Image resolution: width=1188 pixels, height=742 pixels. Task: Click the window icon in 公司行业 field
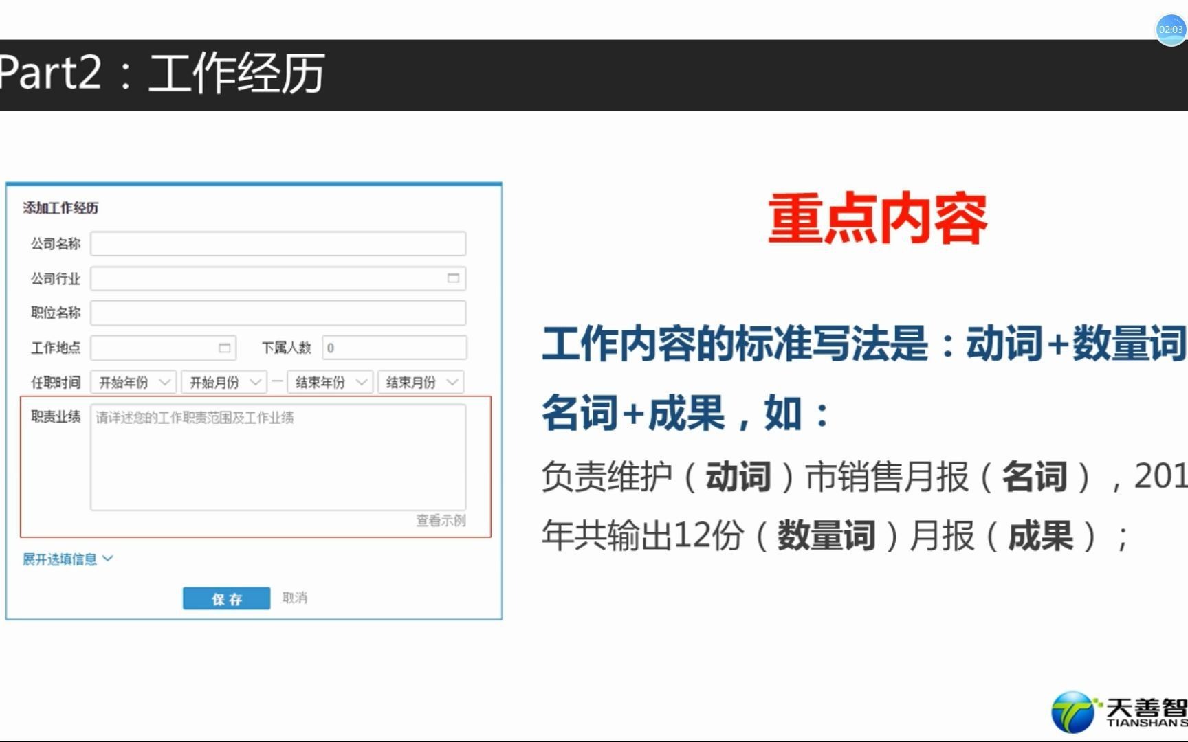(453, 278)
